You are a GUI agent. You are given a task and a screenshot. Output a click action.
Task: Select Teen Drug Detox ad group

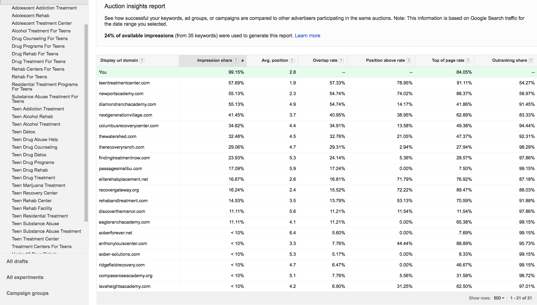click(x=29, y=155)
